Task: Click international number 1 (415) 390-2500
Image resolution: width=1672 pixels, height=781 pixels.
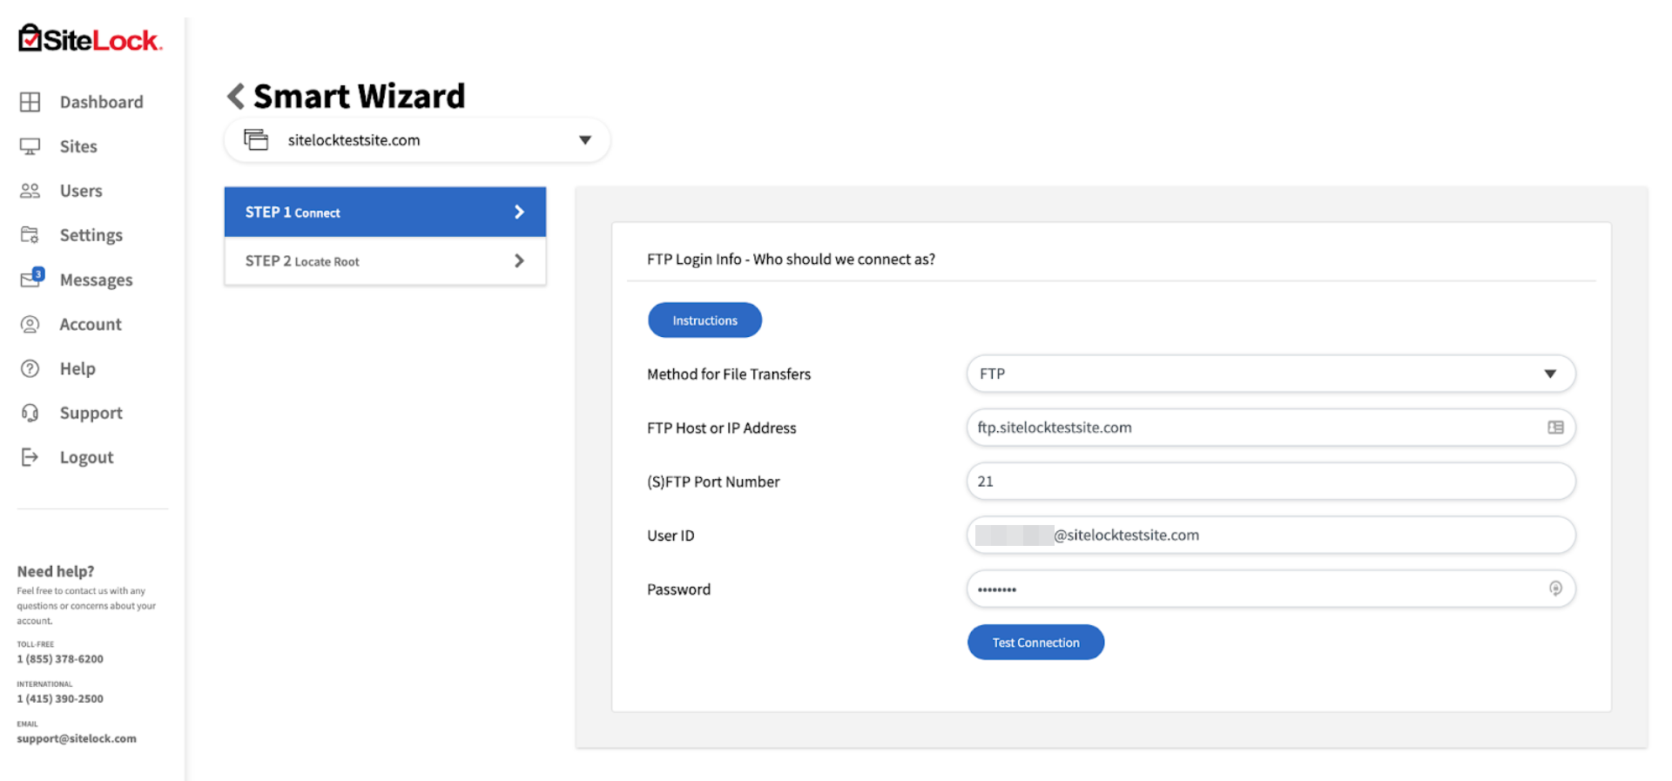Action: tap(60, 698)
